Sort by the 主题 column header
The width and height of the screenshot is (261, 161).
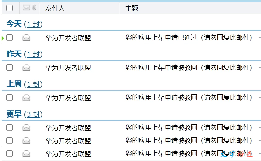pyautogui.click(x=131, y=8)
